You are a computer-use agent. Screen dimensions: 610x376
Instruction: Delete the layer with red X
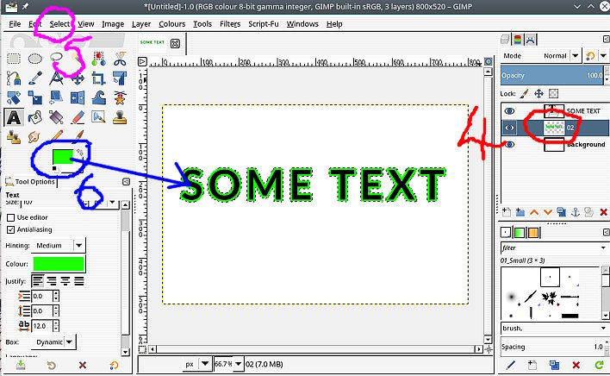tap(603, 212)
